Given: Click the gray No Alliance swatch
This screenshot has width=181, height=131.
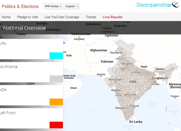Looking at the screenshot, I should pyautogui.click(x=56, y=79).
